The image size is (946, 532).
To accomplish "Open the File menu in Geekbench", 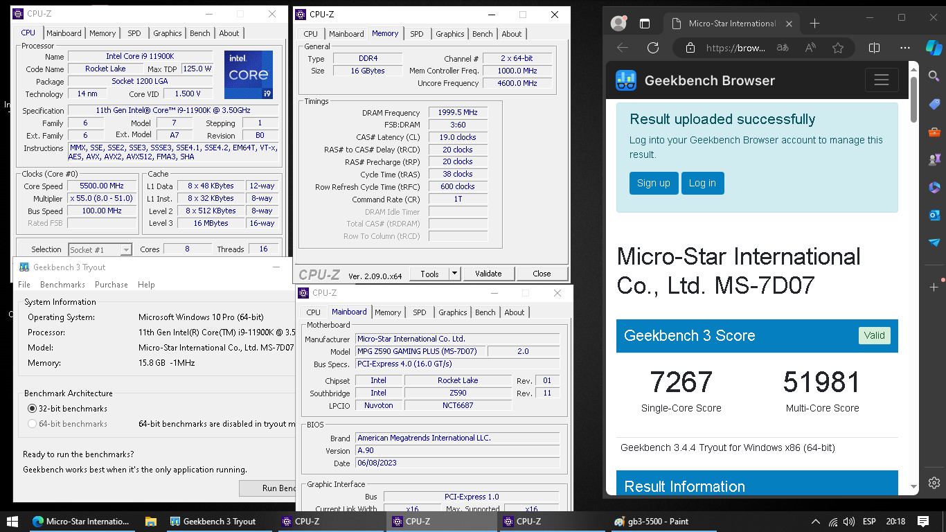I will coord(24,285).
